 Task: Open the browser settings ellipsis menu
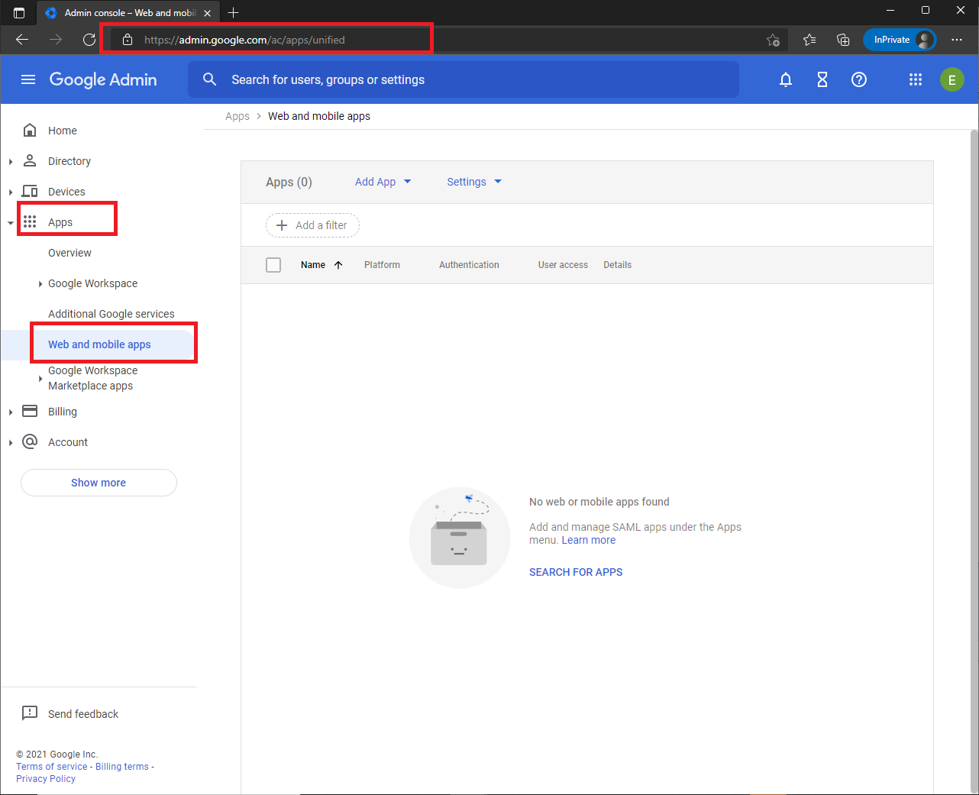tap(957, 40)
